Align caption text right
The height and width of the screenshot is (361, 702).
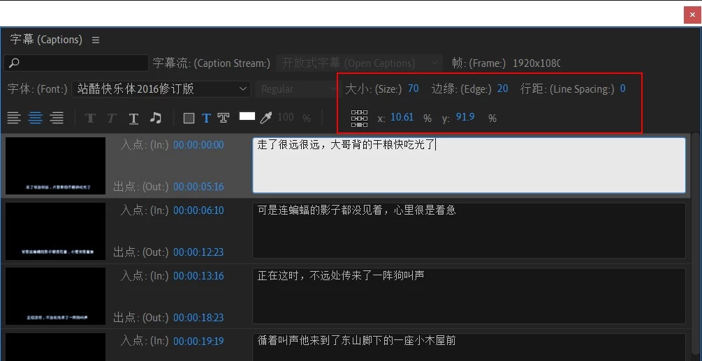click(x=57, y=118)
